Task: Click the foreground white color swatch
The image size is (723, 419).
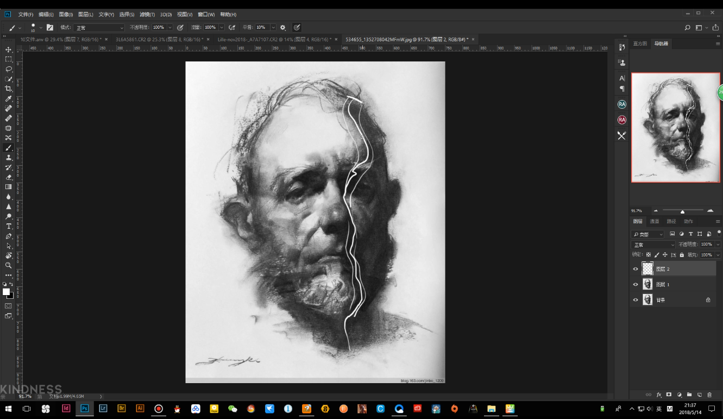Action: pos(7,292)
